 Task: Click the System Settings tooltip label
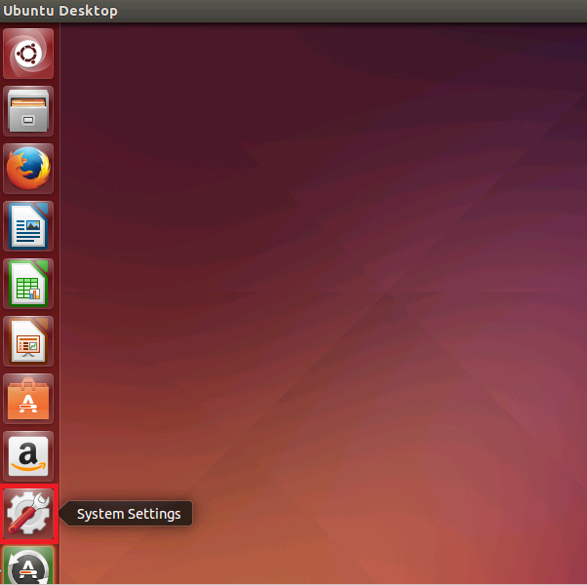point(129,514)
